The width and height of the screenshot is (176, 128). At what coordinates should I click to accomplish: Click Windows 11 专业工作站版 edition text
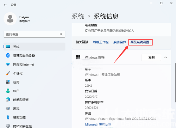point(102,74)
